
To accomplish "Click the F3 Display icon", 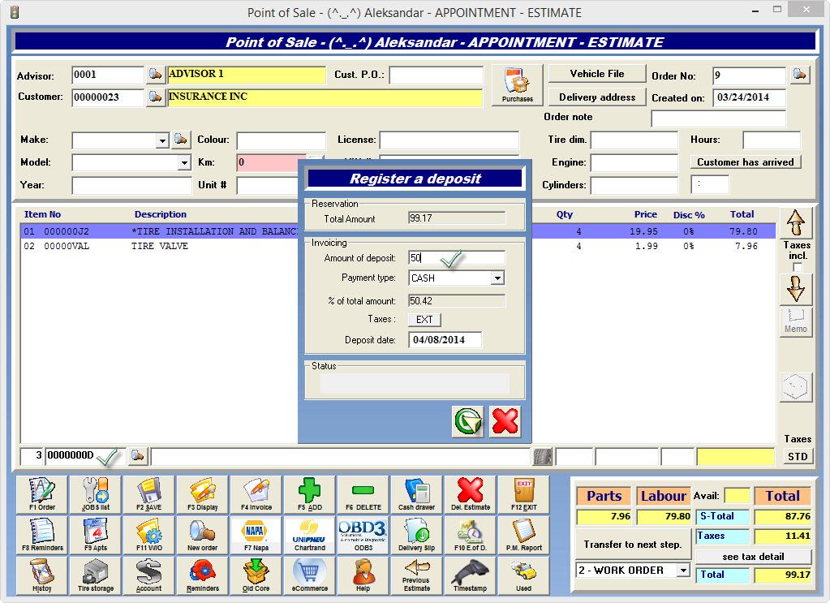I will point(202,494).
